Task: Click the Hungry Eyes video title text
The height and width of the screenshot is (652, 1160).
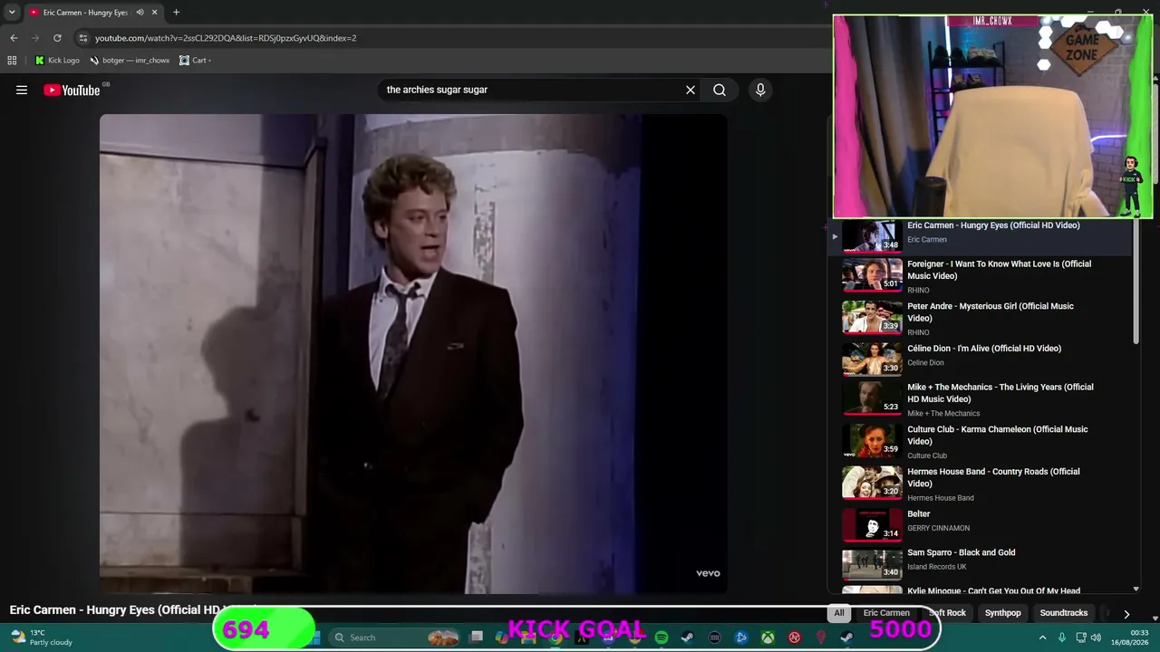Action: pos(116,610)
